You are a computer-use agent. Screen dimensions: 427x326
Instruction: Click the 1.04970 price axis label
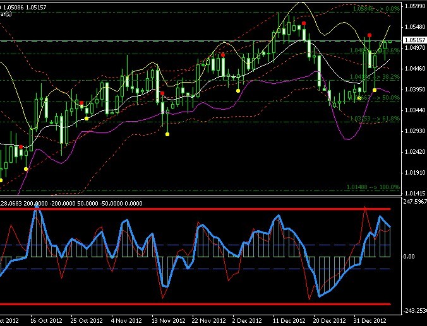click(415, 48)
